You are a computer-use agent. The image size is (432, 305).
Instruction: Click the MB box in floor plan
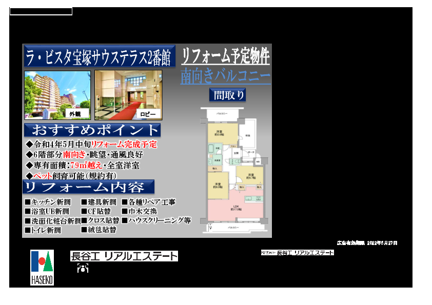(258, 161)
